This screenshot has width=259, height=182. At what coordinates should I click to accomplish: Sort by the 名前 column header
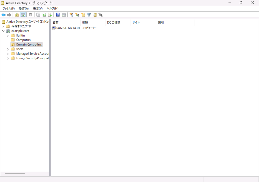click(x=65, y=23)
